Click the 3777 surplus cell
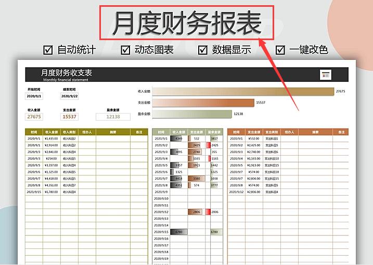This screenshot has width=373, height=265. (214, 185)
